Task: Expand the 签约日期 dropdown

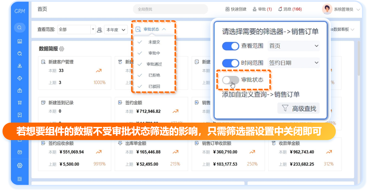Action: (x=293, y=63)
